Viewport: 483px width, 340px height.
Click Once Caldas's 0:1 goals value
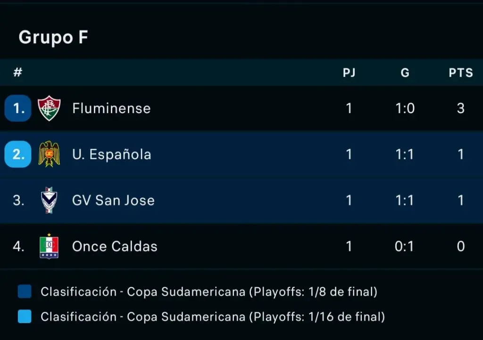pyautogui.click(x=405, y=246)
